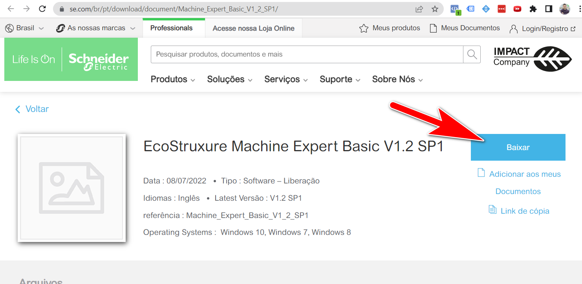Image resolution: width=582 pixels, height=284 pixels.
Task: Bookmark page with the star icon
Action: 435,9
